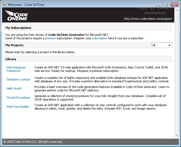Click the 2008 Code OnTime copyright text
181x147 pixels.
coord(33,142)
